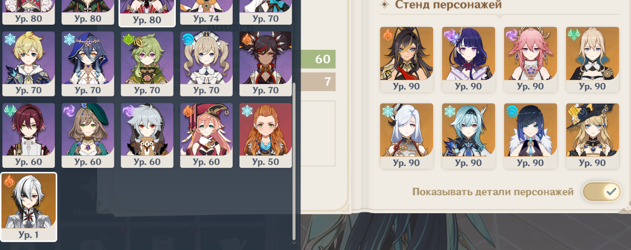Open the white-haired Cryo showcase character
Screen dimensions: 631x250
coord(406,136)
